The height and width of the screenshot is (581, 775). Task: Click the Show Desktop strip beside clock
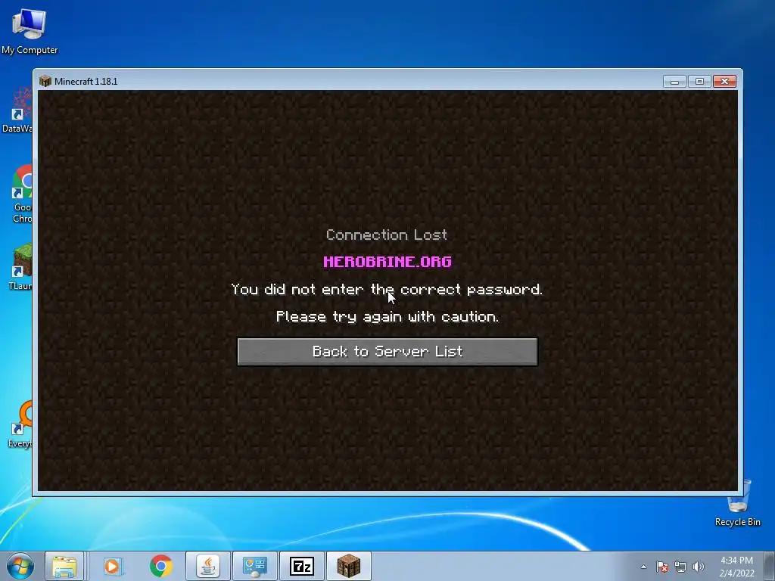click(770, 566)
